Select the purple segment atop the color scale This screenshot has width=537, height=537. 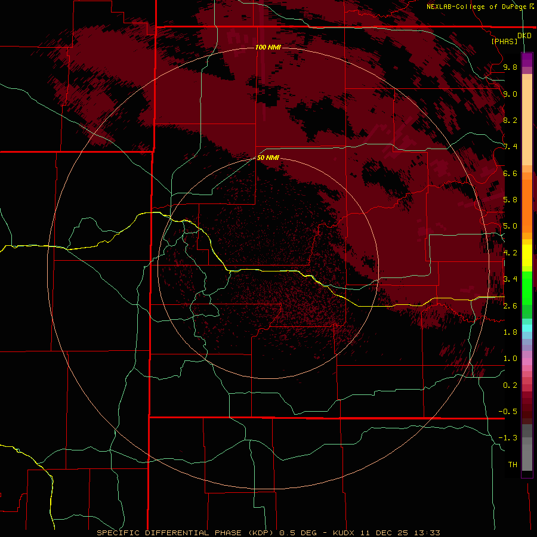click(527, 60)
